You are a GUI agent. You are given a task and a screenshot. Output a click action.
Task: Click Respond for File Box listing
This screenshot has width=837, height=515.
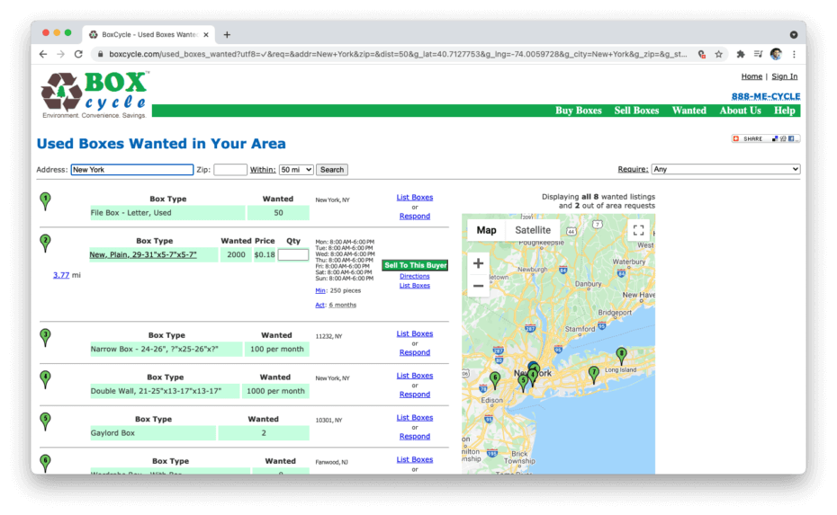415,216
